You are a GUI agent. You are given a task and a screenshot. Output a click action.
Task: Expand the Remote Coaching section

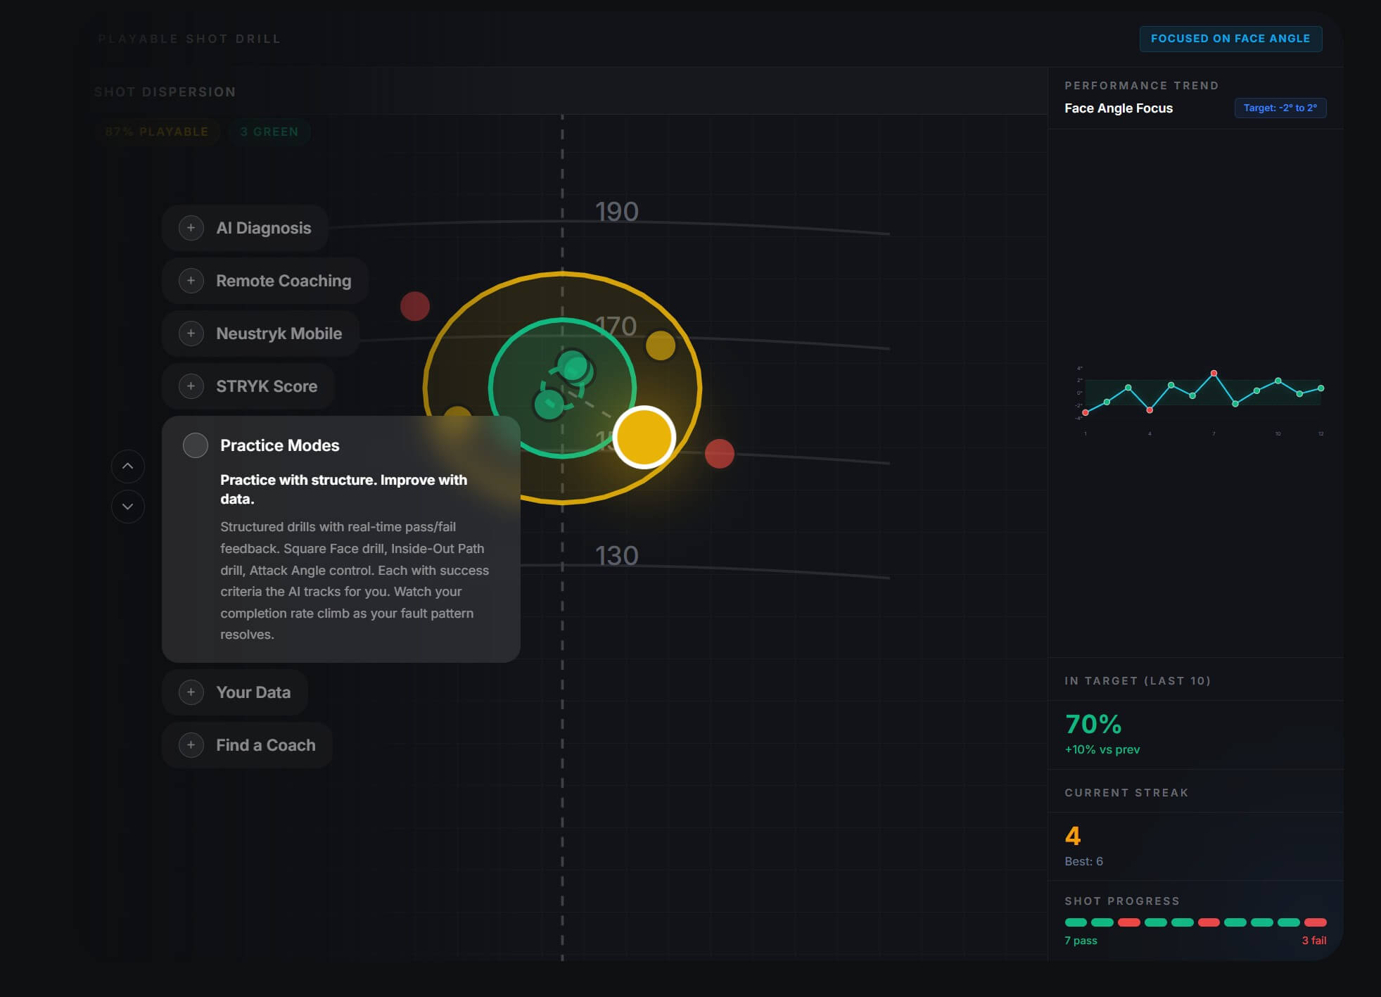pos(283,281)
